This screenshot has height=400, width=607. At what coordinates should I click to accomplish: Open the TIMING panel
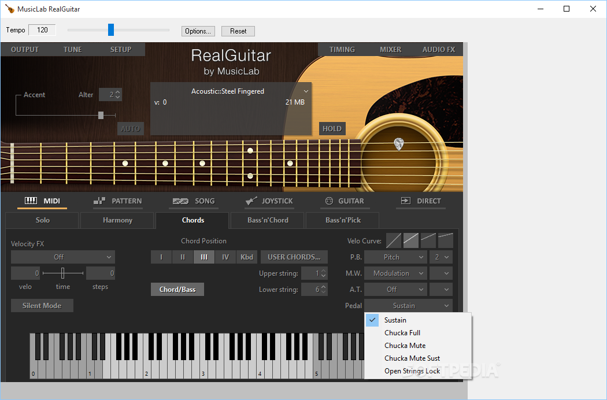tap(342, 50)
